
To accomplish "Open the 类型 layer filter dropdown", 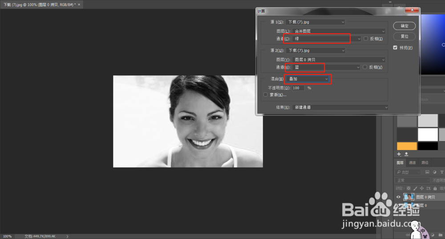I will tap(408, 172).
